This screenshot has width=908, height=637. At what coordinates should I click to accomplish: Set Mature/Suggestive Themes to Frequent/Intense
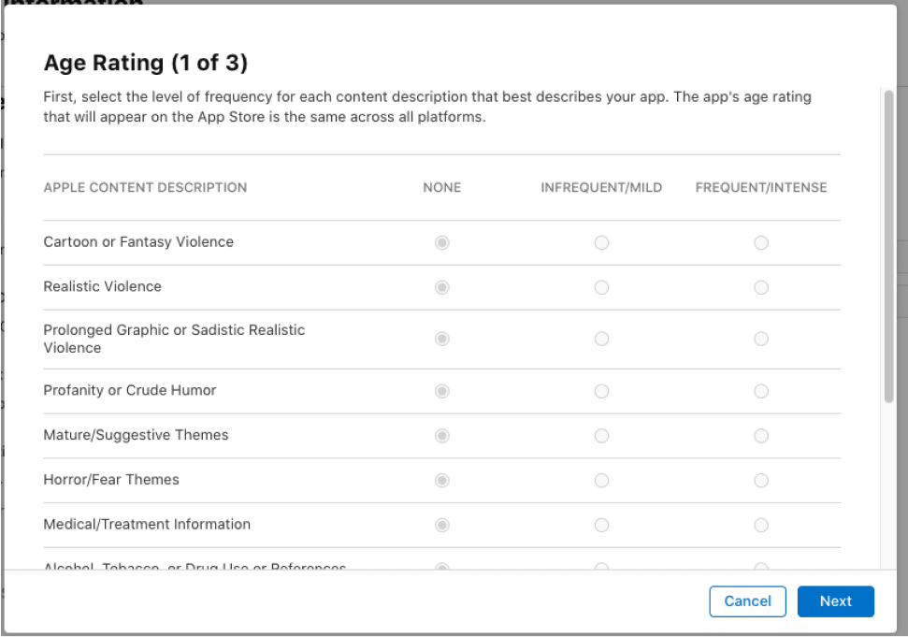(x=761, y=435)
